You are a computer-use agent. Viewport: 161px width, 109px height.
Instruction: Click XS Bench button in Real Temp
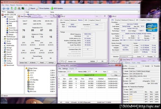33,63
